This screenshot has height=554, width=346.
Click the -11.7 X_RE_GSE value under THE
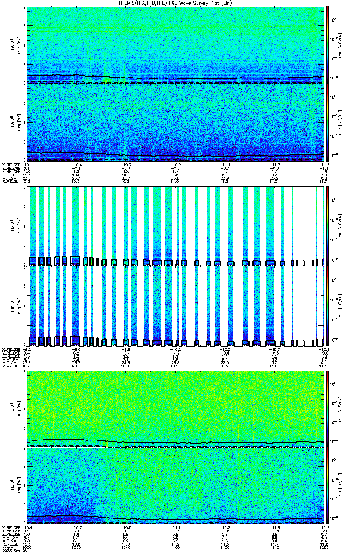324,528
